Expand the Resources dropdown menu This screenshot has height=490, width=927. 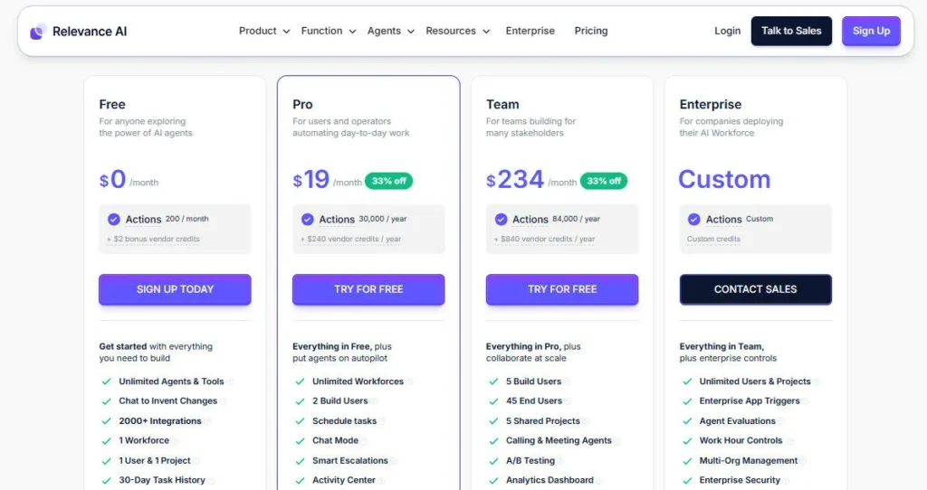click(x=457, y=31)
